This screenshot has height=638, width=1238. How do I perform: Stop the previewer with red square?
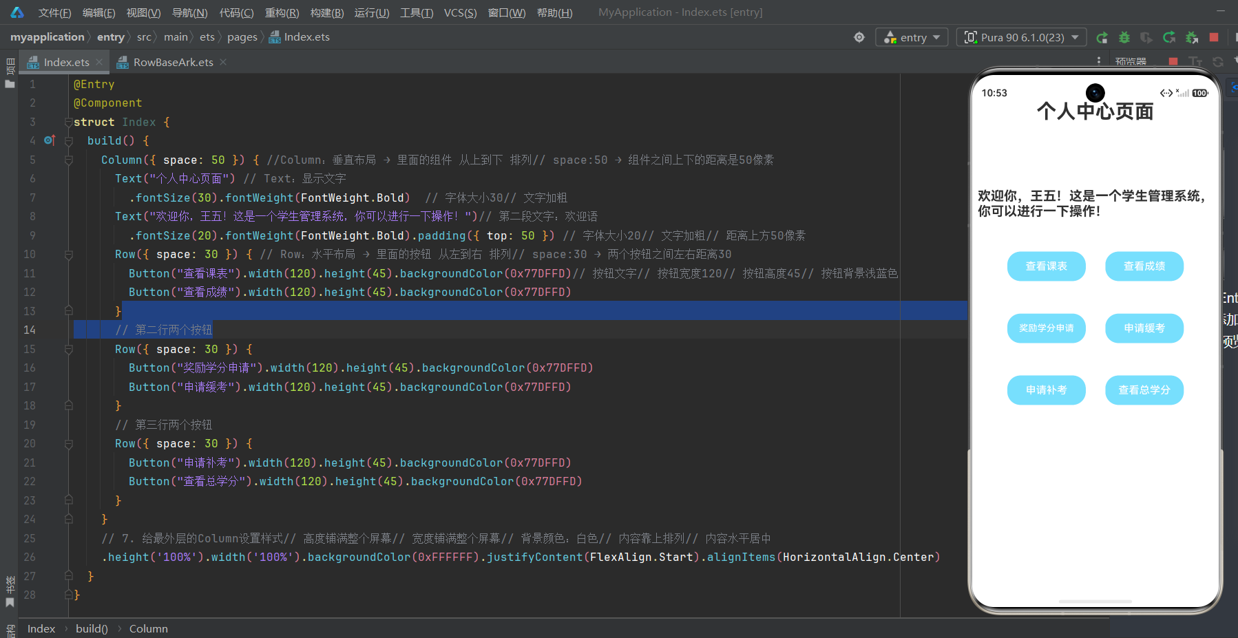(1173, 61)
